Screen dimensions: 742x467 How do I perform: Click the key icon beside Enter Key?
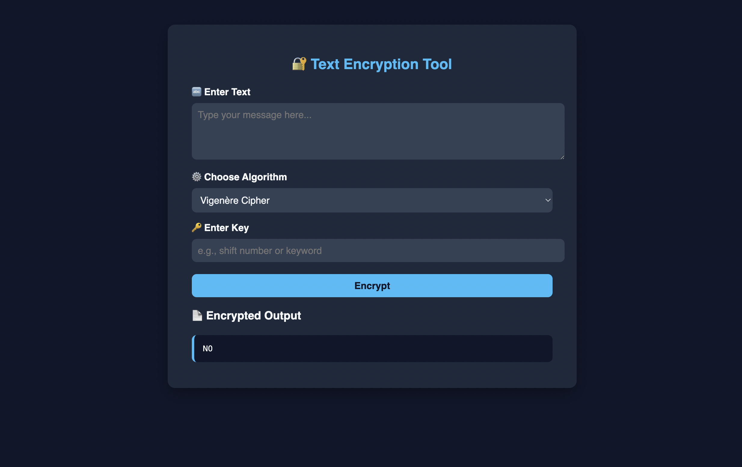click(196, 228)
